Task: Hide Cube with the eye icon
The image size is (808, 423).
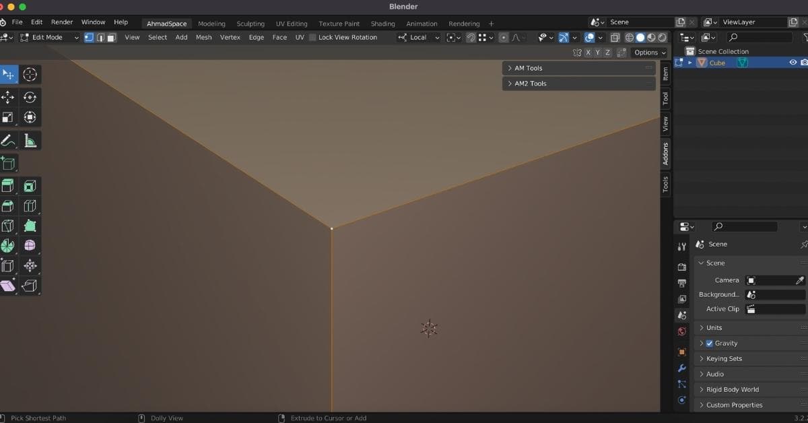Action: click(793, 63)
